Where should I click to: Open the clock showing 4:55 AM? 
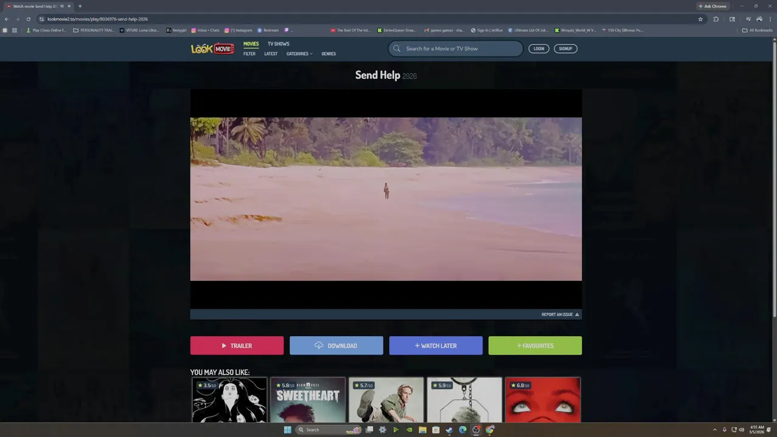tap(757, 430)
